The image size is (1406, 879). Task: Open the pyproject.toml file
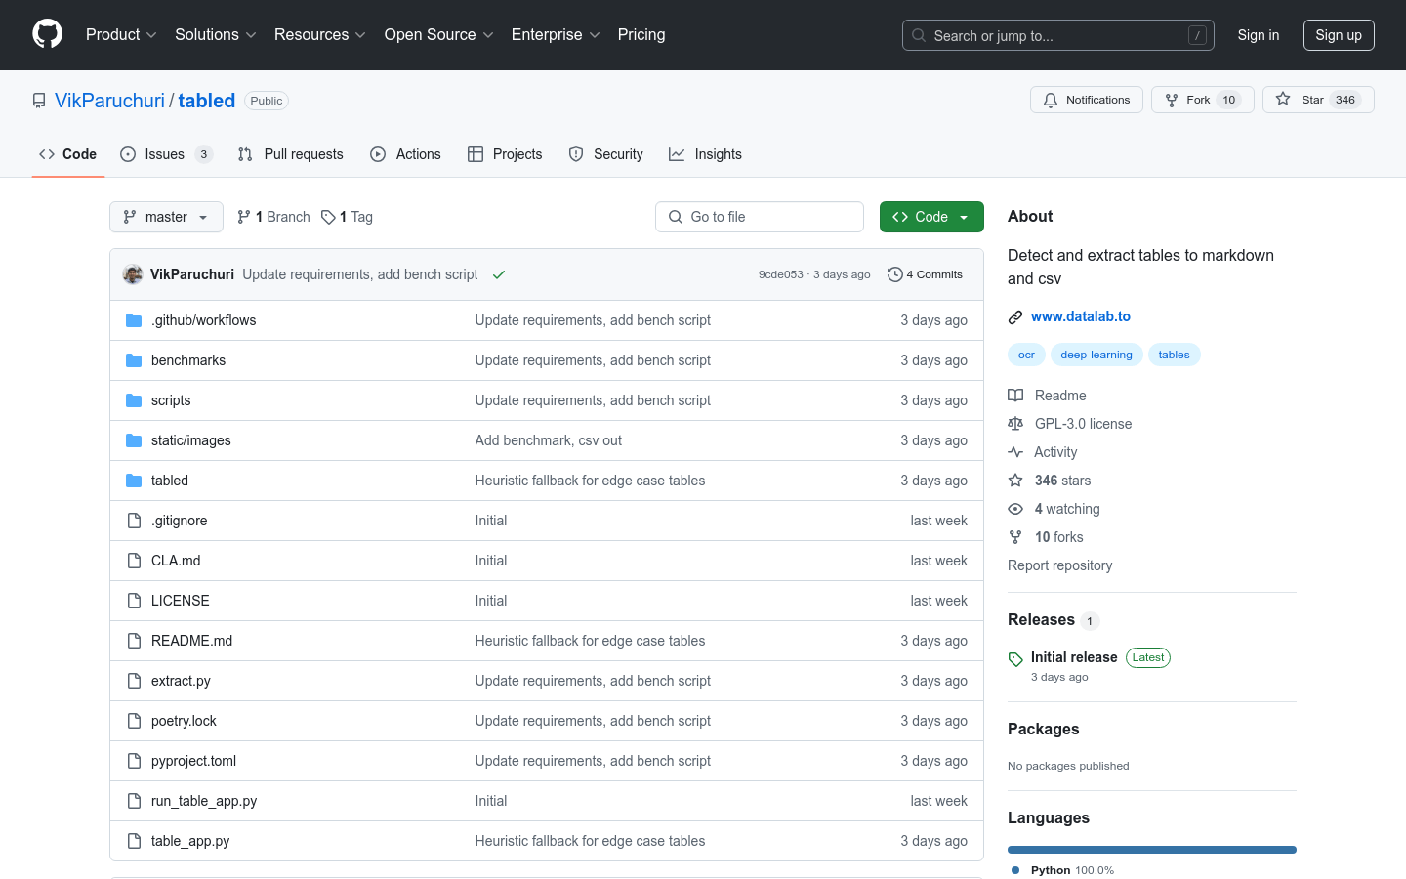pyautogui.click(x=193, y=761)
